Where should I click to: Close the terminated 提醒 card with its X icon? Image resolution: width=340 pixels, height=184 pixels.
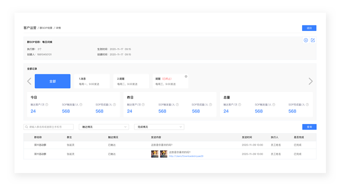click(x=186, y=76)
